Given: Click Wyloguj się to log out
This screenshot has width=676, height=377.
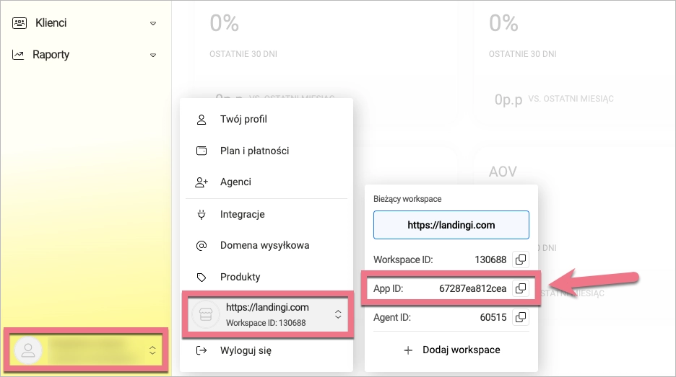Looking at the screenshot, I should click(x=246, y=351).
